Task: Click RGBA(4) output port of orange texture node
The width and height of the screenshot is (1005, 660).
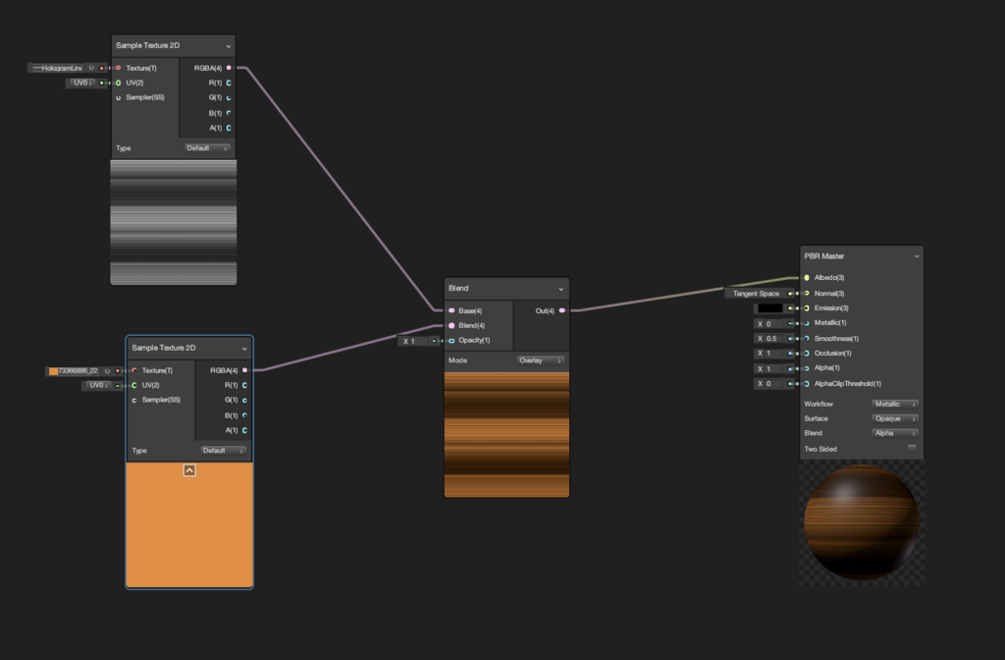Action: (244, 370)
